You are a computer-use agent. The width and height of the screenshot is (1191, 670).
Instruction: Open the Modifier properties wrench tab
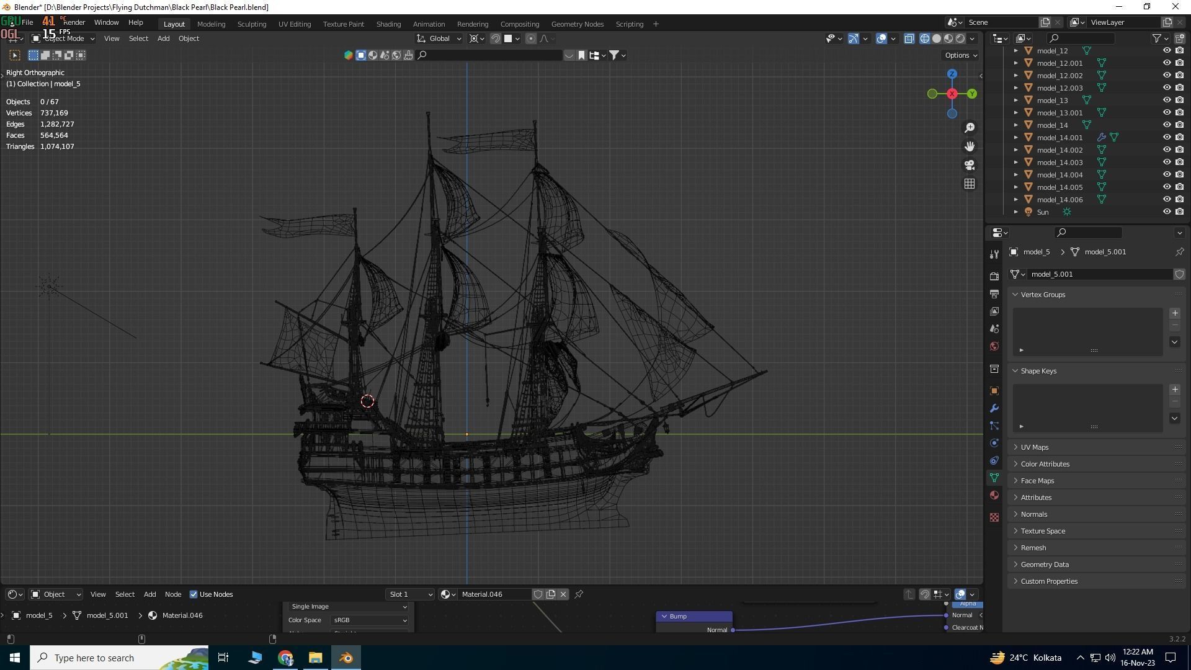coord(994,408)
